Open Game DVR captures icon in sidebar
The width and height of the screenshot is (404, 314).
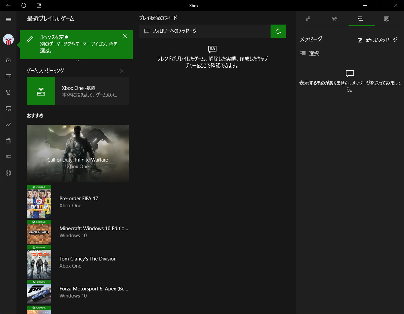tap(8, 108)
